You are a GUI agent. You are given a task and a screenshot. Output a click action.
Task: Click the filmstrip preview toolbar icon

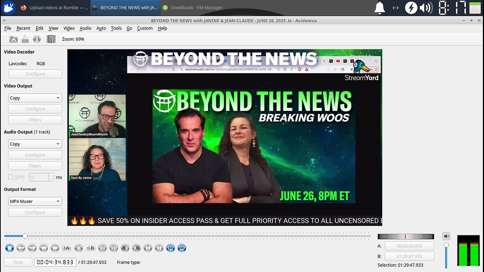click(51, 39)
